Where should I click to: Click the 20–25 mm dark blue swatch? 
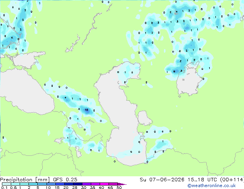click(69, 184)
